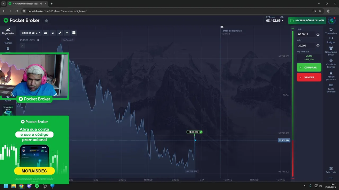Open the horizontal line tool
The width and height of the screenshot is (339, 190).
pyautogui.click(x=67, y=33)
